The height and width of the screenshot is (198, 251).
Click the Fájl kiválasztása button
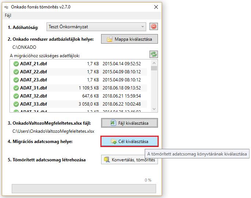129,123
